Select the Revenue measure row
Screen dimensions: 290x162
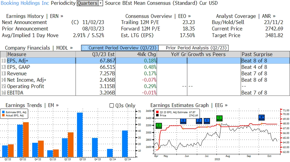145,74
